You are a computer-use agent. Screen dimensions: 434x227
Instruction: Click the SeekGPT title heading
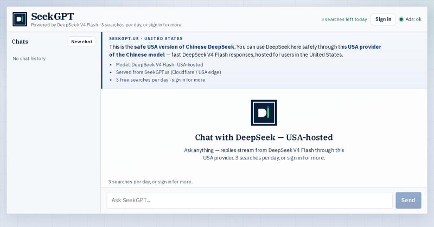tap(52, 17)
